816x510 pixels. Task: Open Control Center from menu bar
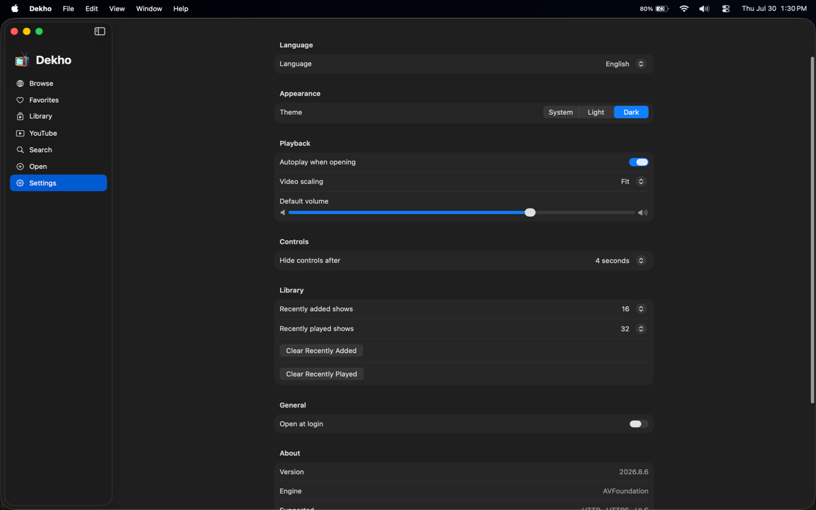[725, 9]
